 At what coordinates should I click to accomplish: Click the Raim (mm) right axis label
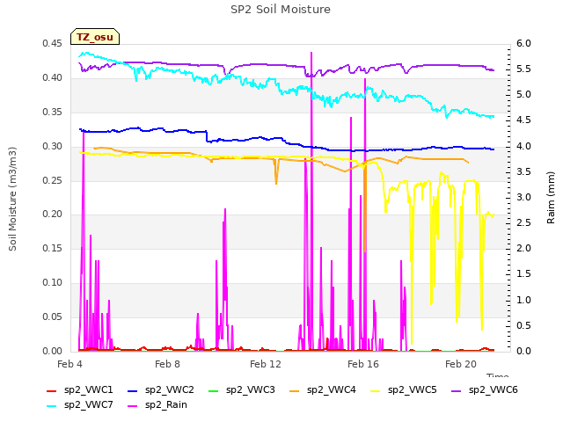pos(551,198)
